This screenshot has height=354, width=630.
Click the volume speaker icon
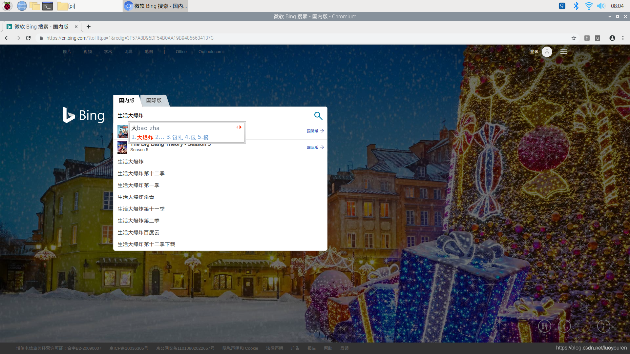tap(600, 6)
